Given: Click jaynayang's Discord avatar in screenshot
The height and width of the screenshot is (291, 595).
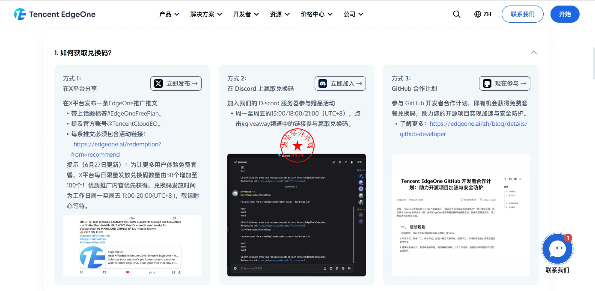Looking at the screenshot, I should tap(235, 193).
